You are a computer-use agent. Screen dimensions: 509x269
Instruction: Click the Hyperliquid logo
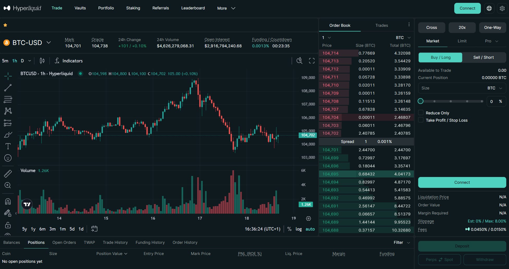[x=22, y=8]
